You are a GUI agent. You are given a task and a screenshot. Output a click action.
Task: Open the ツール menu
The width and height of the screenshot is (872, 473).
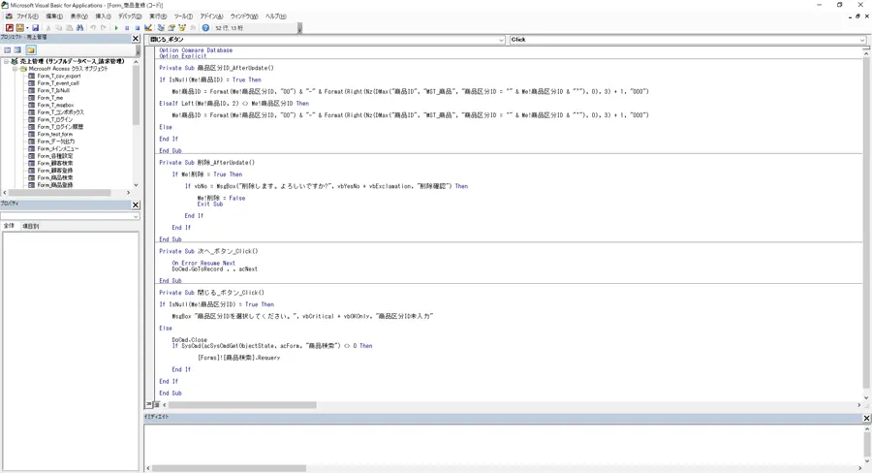tap(183, 16)
